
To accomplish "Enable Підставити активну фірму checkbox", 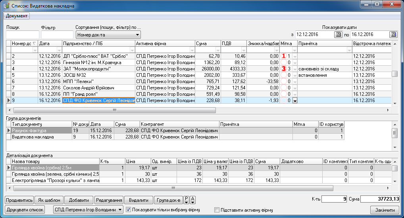I will point(217,210).
